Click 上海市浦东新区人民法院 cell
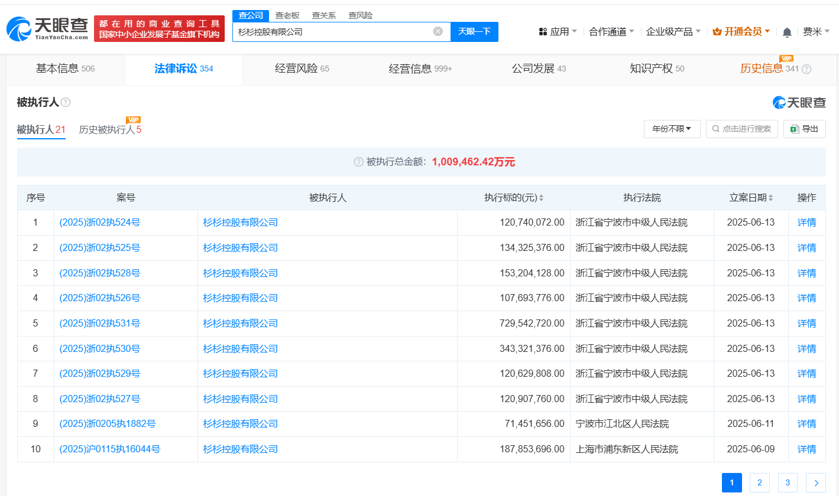The width and height of the screenshot is (839, 496). [627, 449]
